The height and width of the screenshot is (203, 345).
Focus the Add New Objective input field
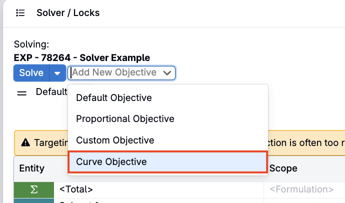tap(121, 73)
